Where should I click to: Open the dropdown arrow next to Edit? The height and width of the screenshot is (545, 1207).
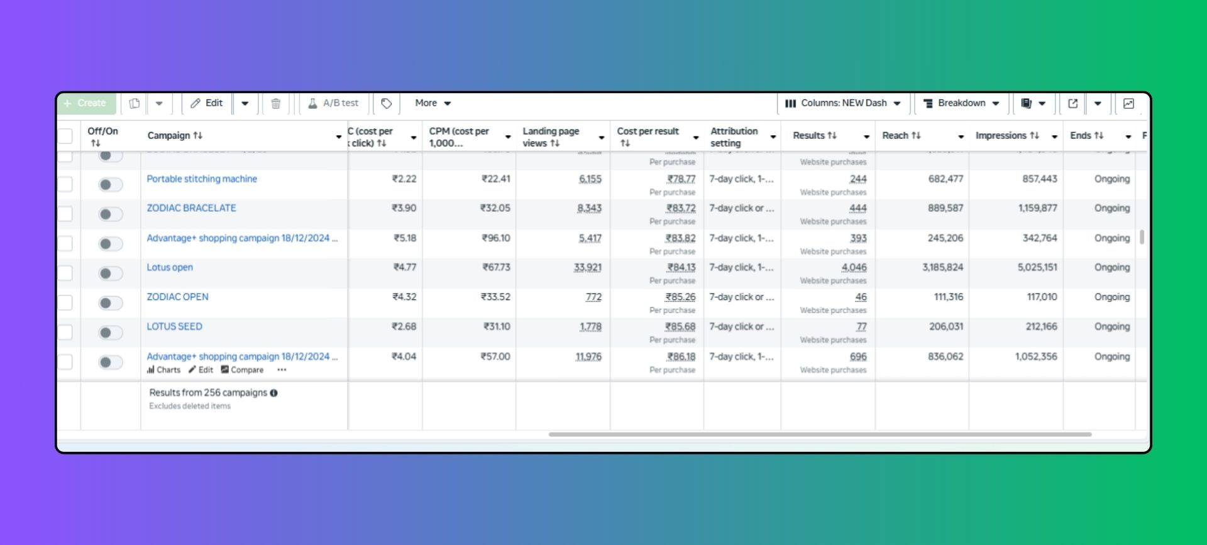click(x=245, y=103)
